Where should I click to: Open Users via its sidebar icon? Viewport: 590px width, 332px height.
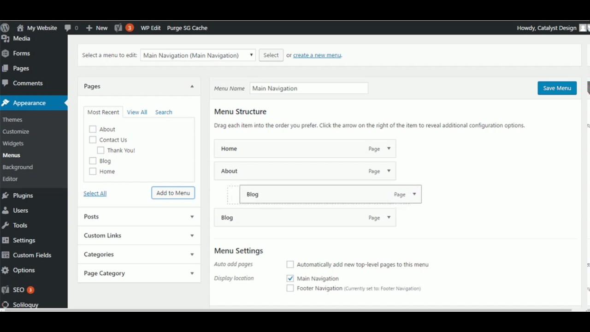coord(6,210)
